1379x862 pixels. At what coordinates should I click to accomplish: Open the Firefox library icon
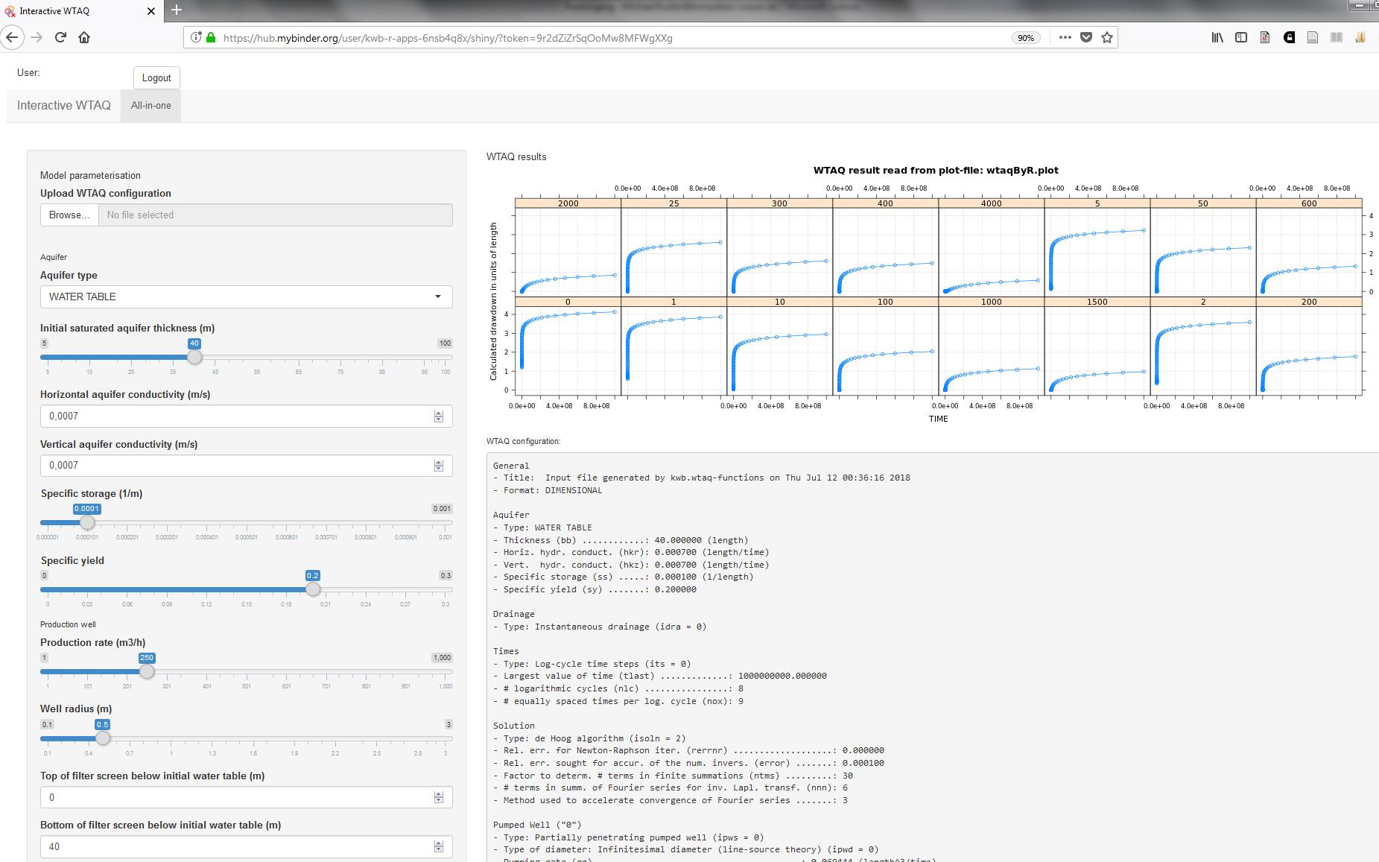(x=1217, y=37)
